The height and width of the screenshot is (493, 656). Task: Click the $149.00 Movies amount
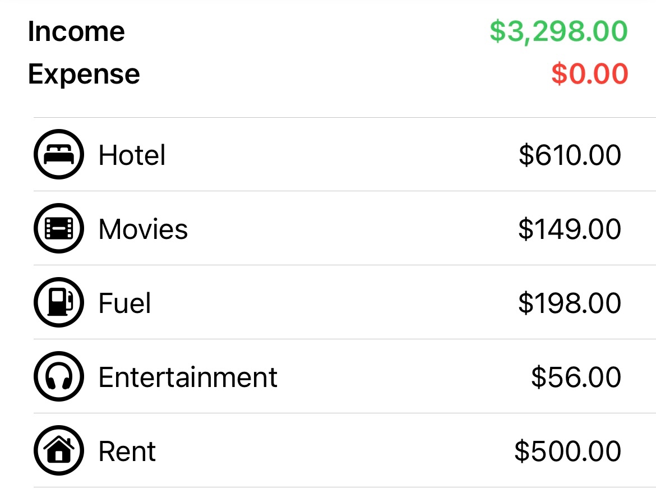coord(570,229)
